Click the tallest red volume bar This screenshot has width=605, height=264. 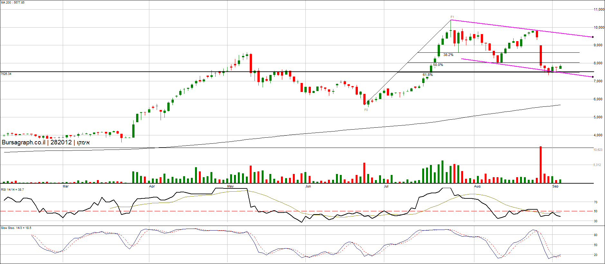(541, 165)
